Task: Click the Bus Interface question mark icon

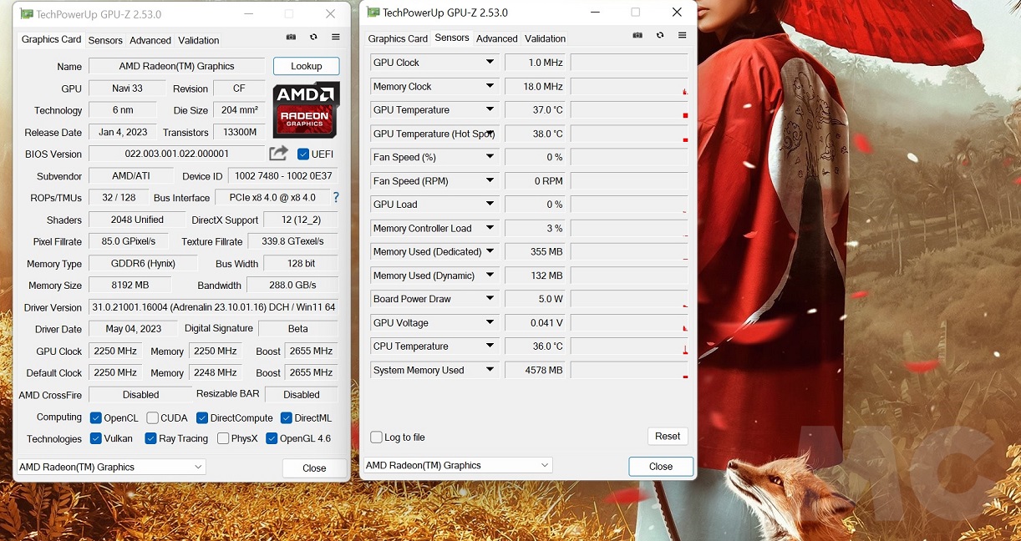Action: (x=336, y=198)
